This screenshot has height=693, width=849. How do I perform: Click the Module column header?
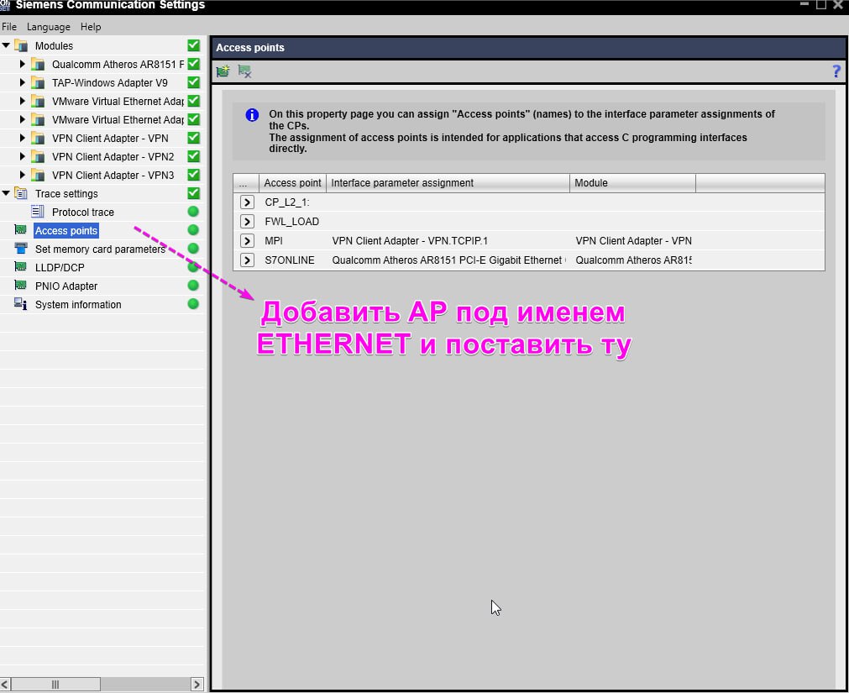(632, 183)
